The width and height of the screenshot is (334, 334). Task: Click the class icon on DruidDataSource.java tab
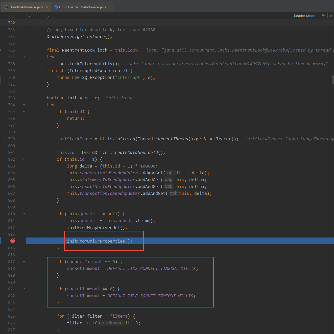point(6,7)
